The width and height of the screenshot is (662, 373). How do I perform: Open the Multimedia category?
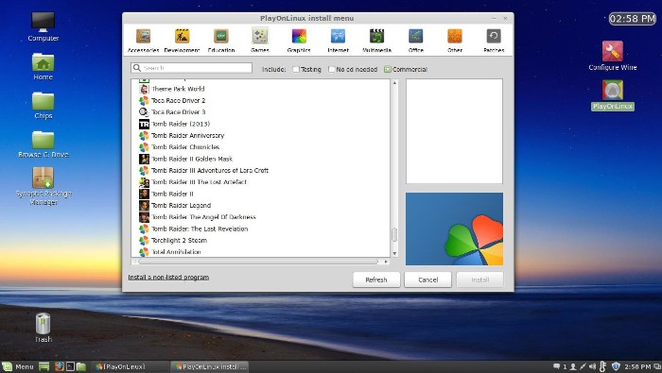pos(376,41)
